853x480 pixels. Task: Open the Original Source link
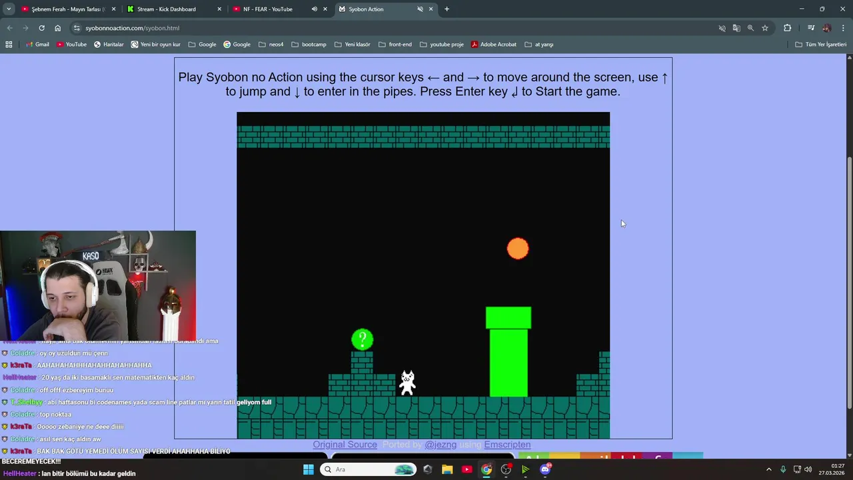point(345,445)
